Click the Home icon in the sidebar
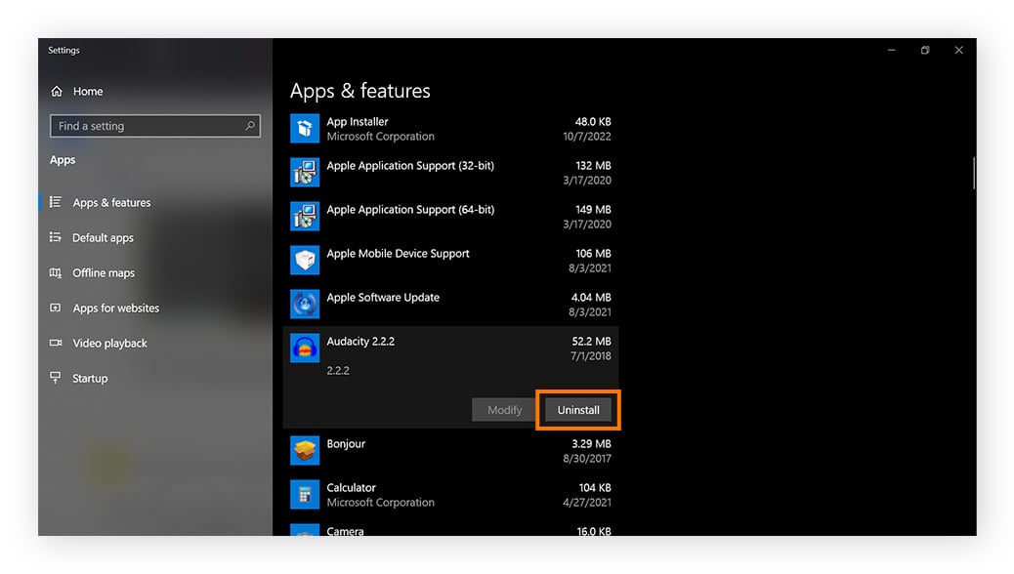The image size is (1014, 574). pos(58,91)
